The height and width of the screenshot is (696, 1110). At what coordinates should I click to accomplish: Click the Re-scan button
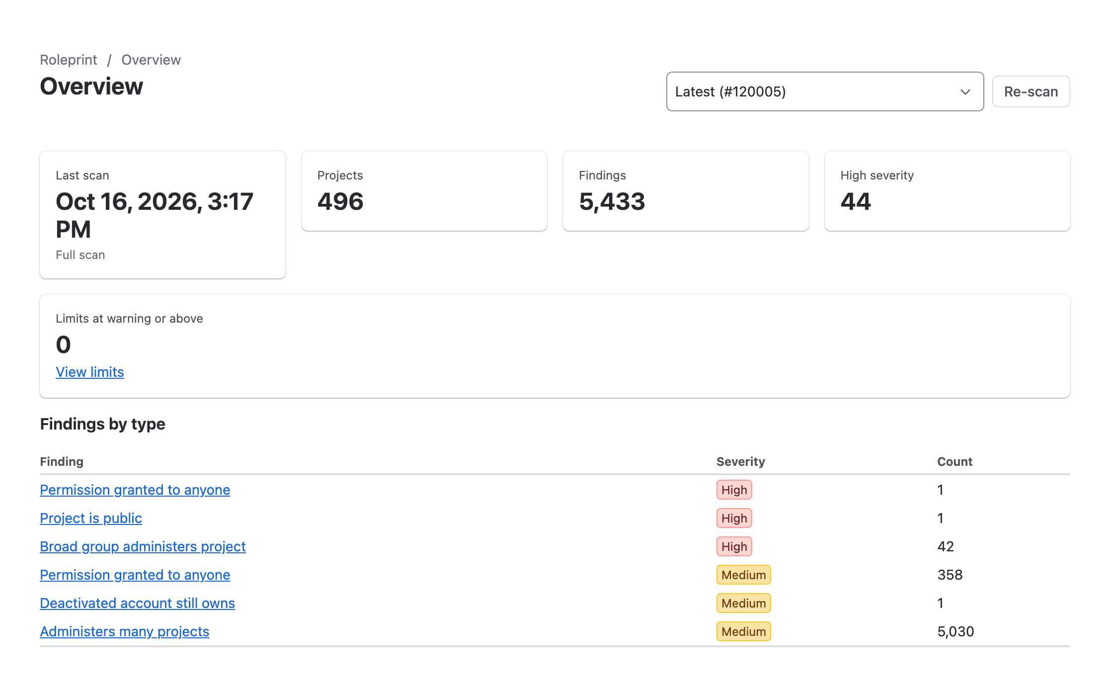coord(1031,91)
